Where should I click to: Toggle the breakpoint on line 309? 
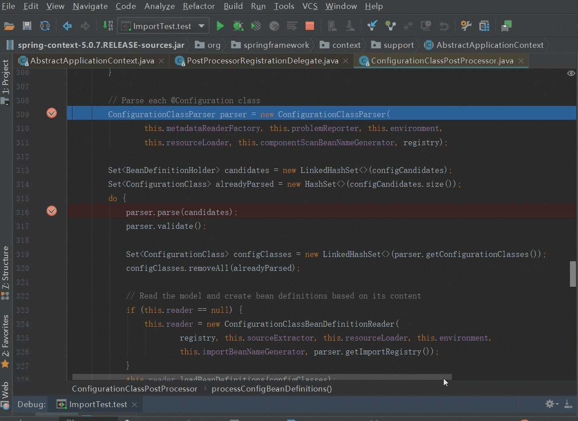tap(52, 113)
